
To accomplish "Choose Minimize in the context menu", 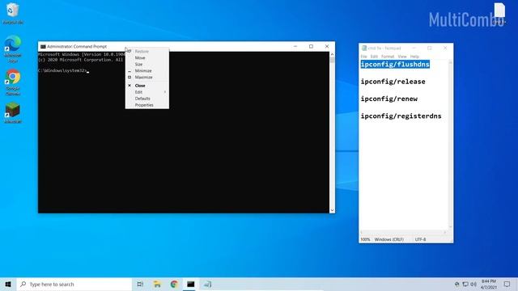I will (147, 71).
